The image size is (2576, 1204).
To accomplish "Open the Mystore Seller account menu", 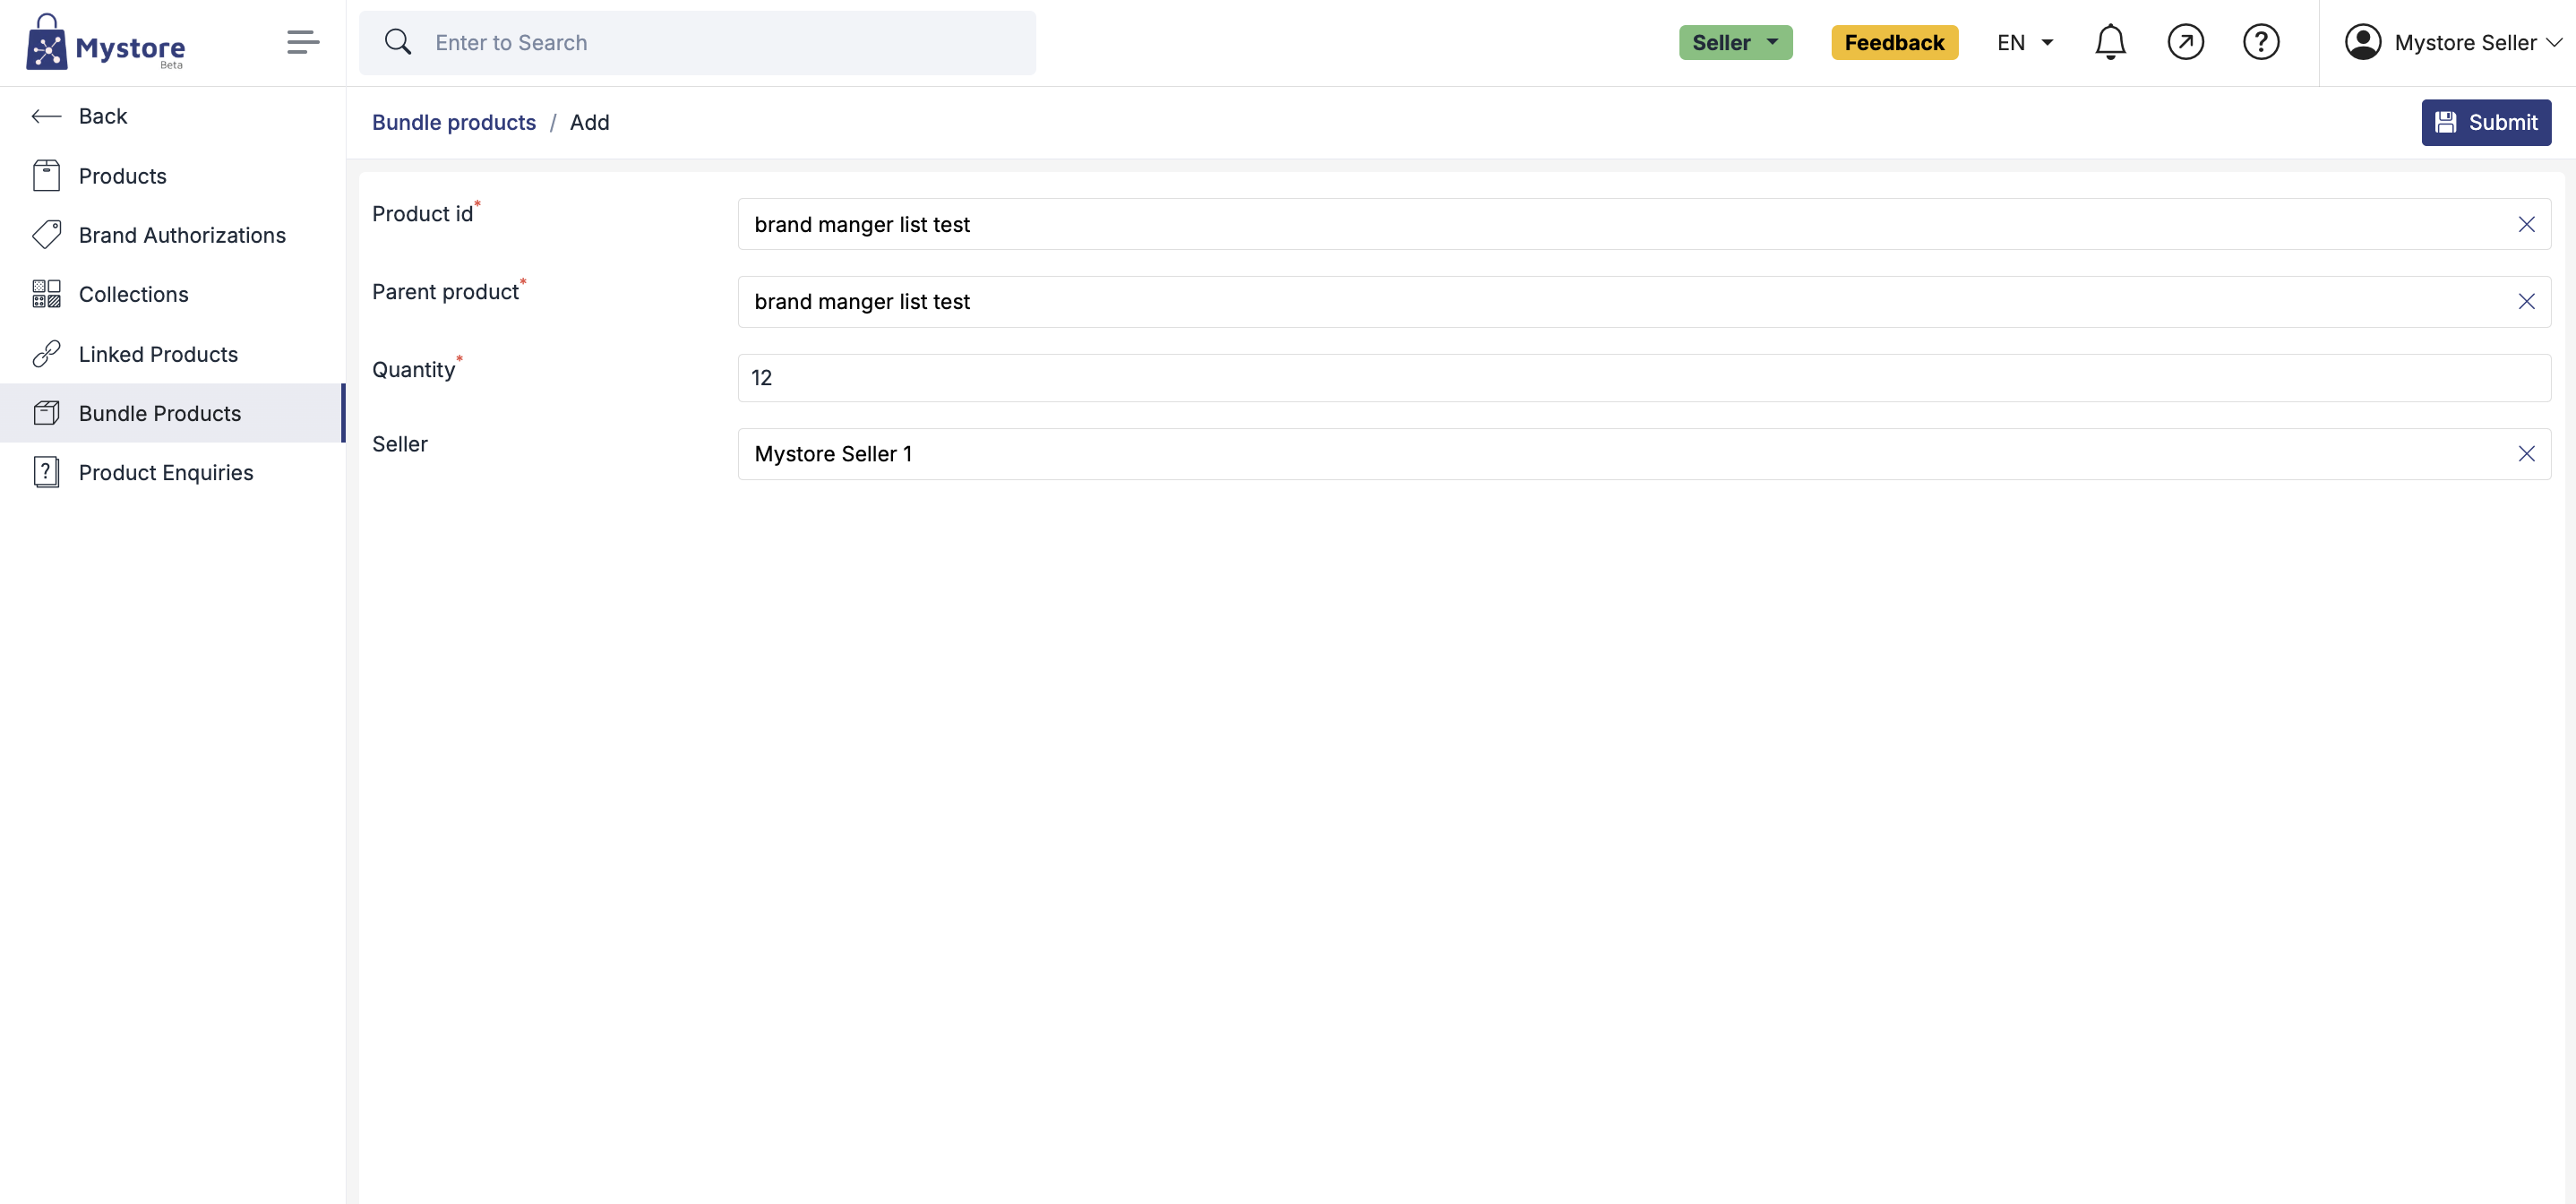I will coord(2452,42).
